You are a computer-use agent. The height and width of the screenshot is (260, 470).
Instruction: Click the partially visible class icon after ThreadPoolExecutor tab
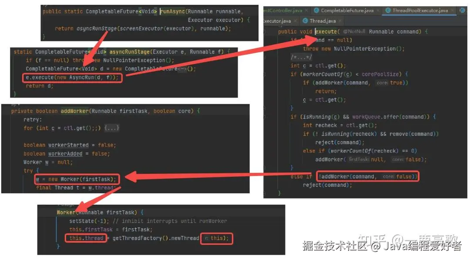click(x=463, y=10)
